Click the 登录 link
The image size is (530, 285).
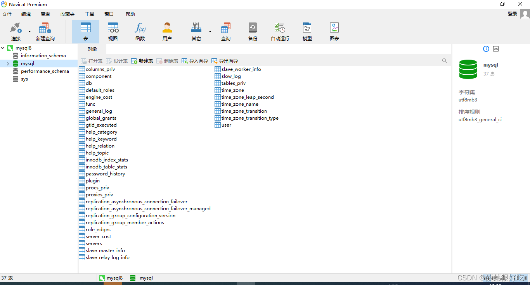click(513, 14)
